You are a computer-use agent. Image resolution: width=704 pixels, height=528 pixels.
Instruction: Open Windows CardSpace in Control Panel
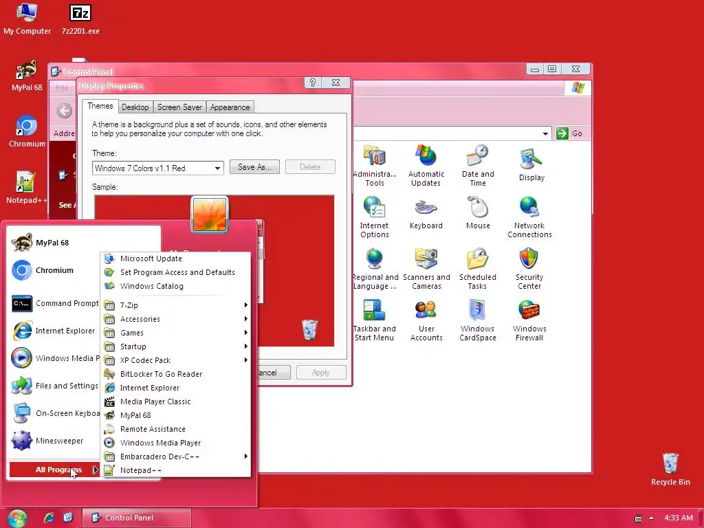478,320
